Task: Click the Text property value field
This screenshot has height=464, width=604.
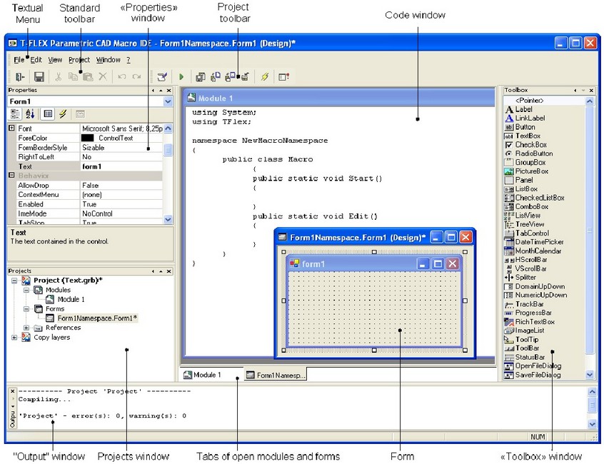Action: [120, 166]
